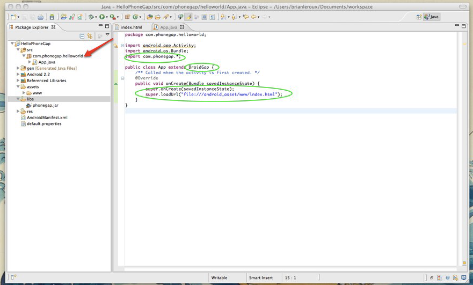Click Collapse All in Package Explorer
The height and width of the screenshot is (285, 473).
(x=82, y=36)
